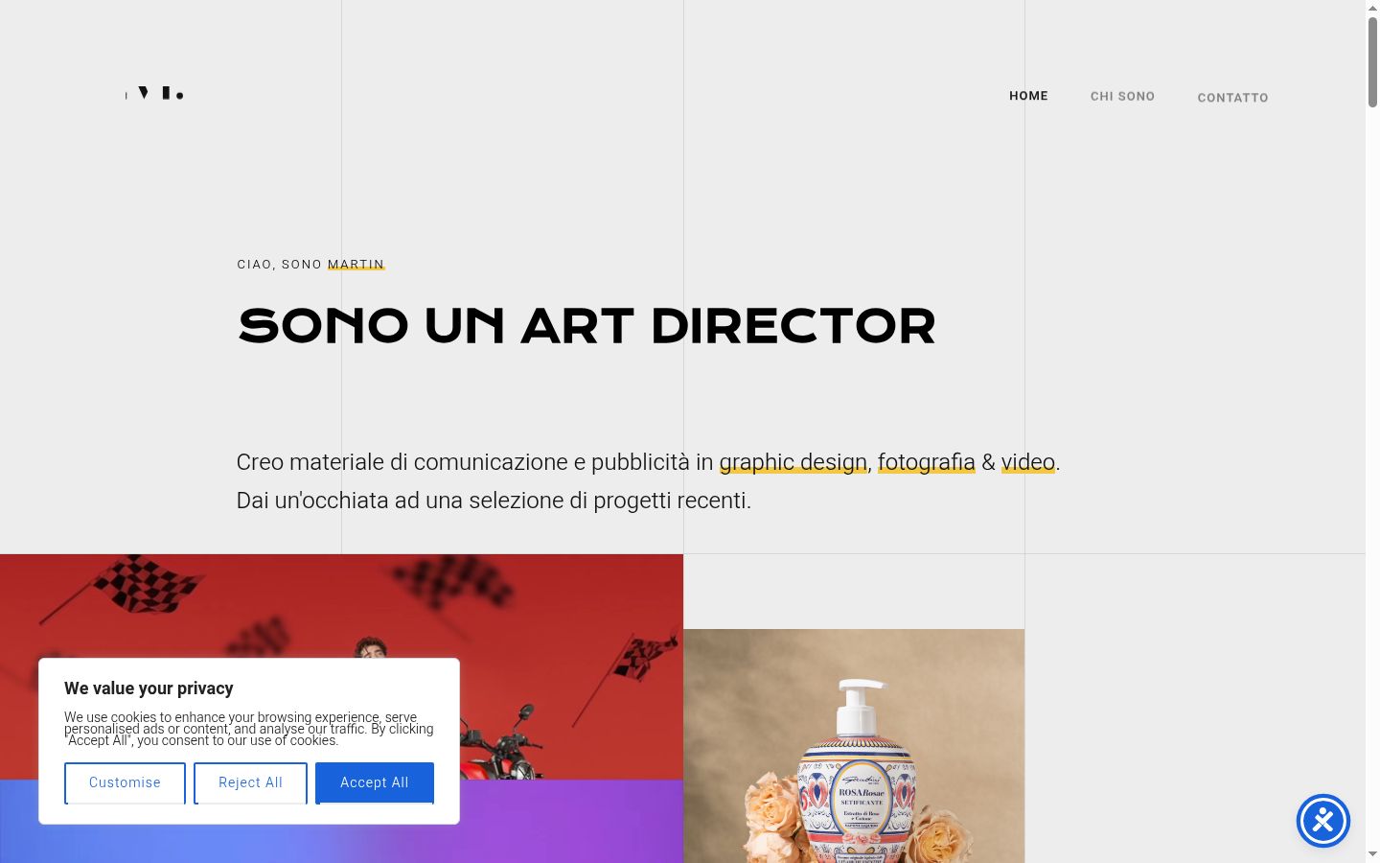Open the accessibility widget button
This screenshot has height=863, width=1380.
tap(1323, 821)
